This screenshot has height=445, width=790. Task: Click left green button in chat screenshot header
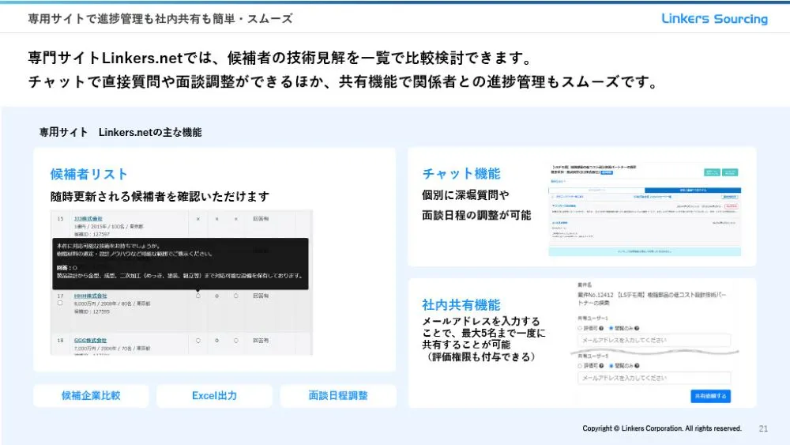click(x=712, y=172)
